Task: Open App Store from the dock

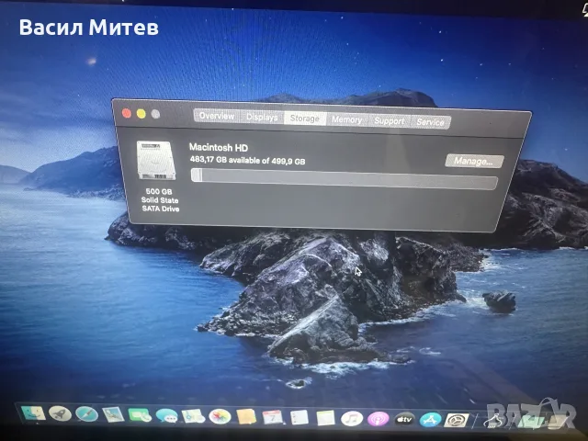Action: click(431, 420)
